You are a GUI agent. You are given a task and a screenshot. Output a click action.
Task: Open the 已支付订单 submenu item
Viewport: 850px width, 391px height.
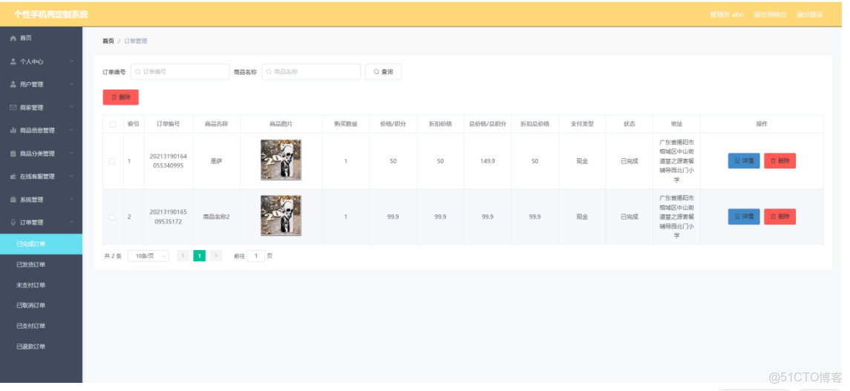41,326
